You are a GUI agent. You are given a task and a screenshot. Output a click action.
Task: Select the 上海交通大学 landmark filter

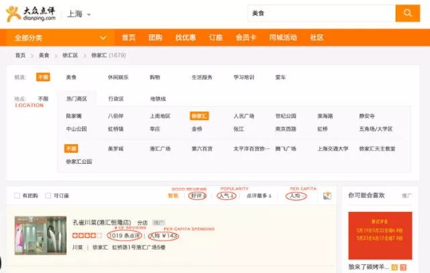point(333,149)
